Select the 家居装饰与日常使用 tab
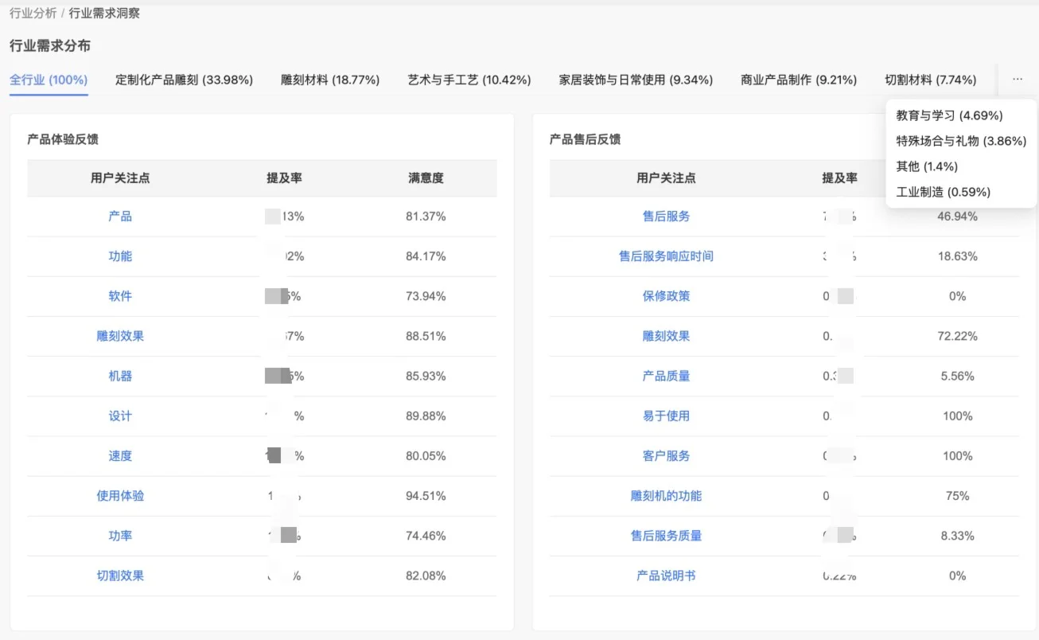Screen dimensions: 1039x640 634,80
